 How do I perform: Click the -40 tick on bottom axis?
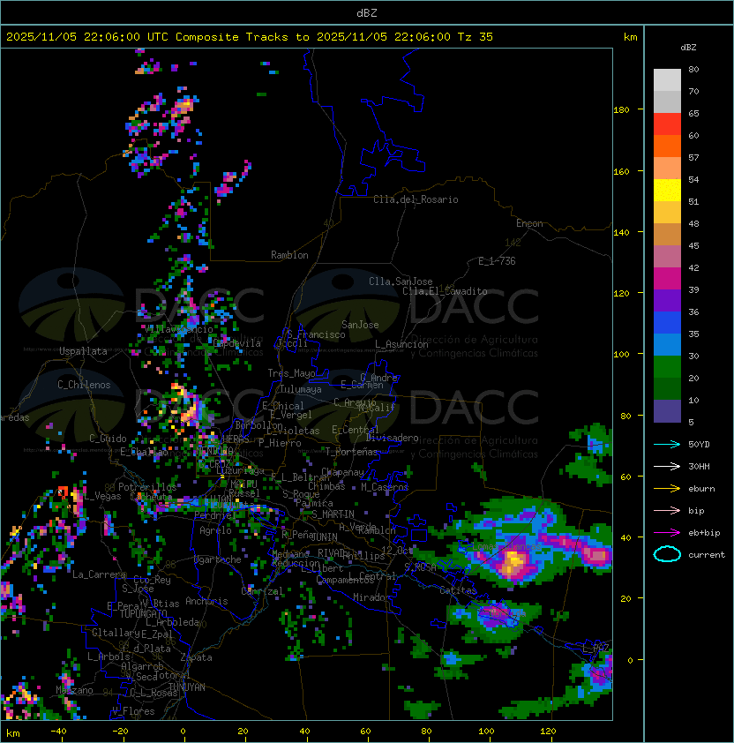point(58,732)
